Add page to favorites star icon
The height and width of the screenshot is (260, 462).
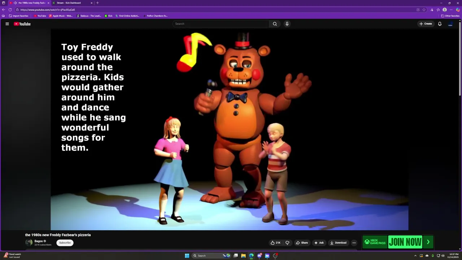tap(424, 10)
